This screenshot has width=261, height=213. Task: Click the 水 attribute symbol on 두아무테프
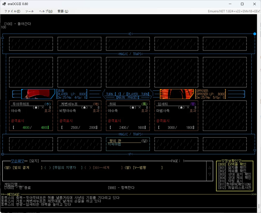[47, 104]
